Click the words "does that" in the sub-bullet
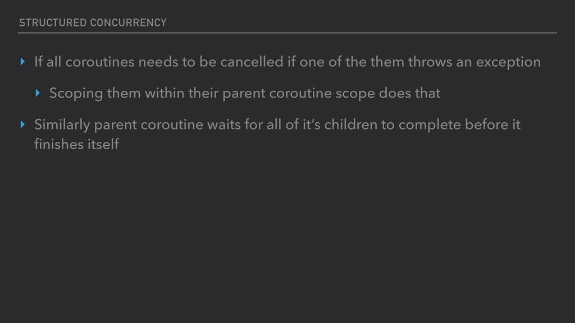575x323 pixels. 409,93
